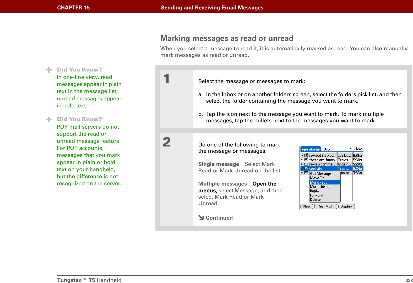Follow the 'Open the menus' link
The image size is (413, 283).
(x=265, y=184)
